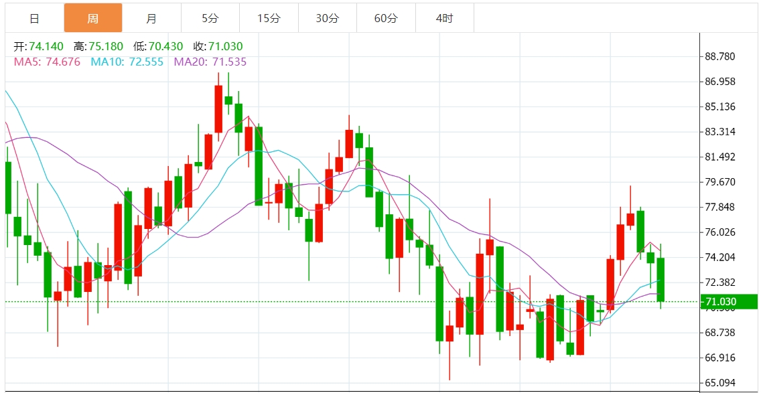761x393 pixels.
Task: Click the green current price tag 71.030
Action: pos(729,302)
